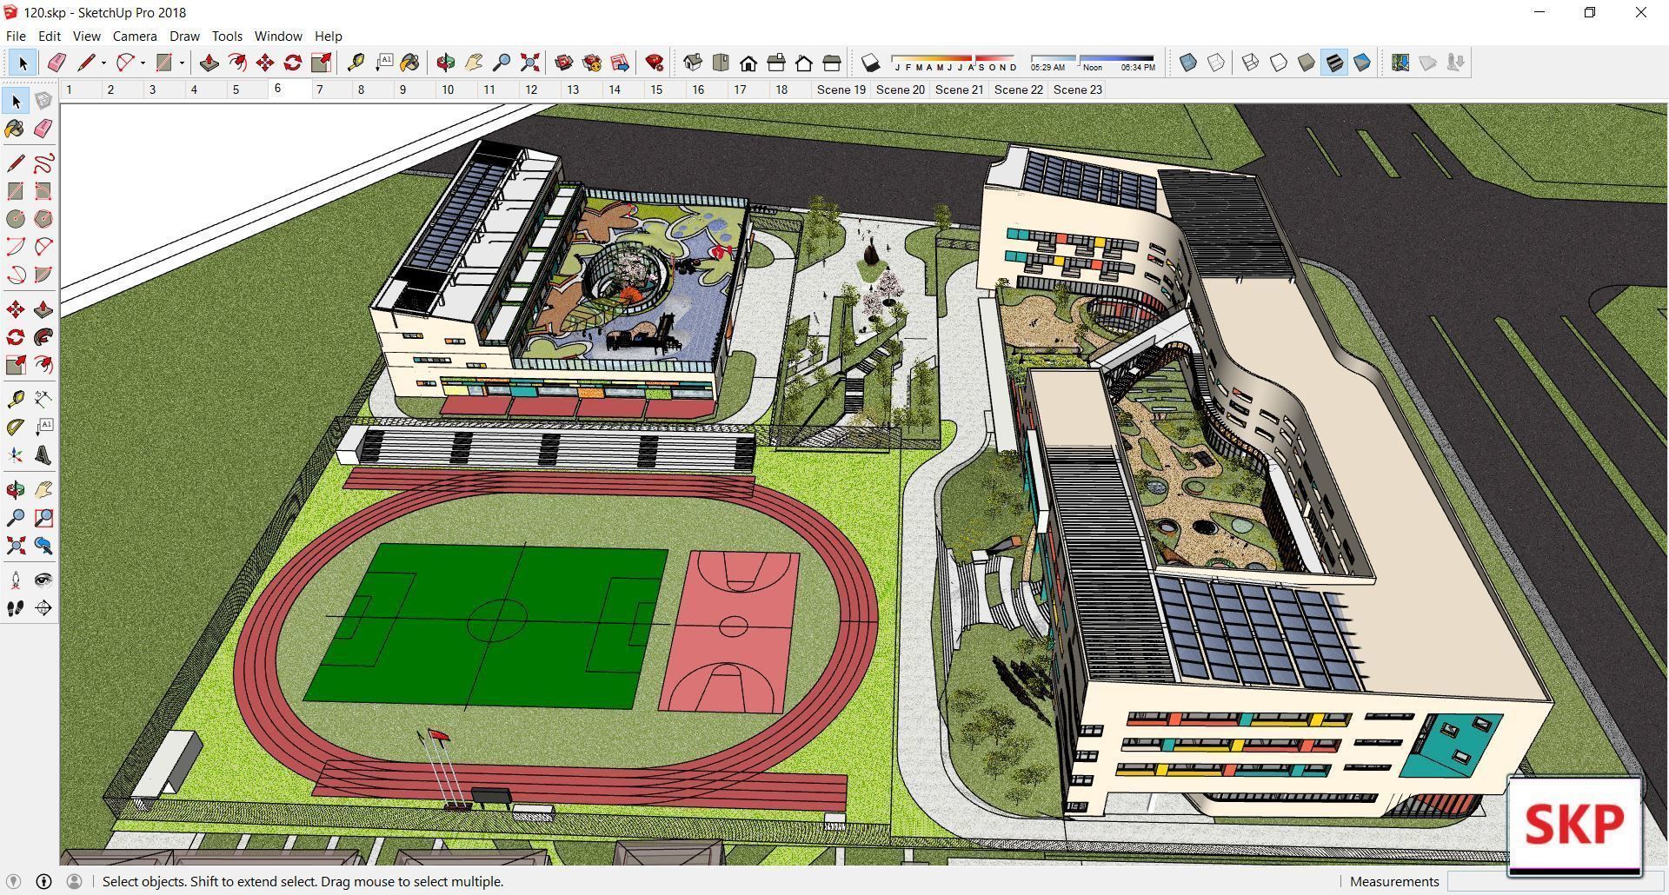Select the Protractor tool
Image resolution: width=1669 pixels, height=895 pixels.
(x=16, y=428)
